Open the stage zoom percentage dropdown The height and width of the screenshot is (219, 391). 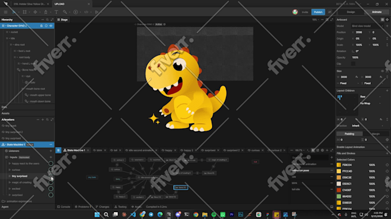[x=316, y=19]
